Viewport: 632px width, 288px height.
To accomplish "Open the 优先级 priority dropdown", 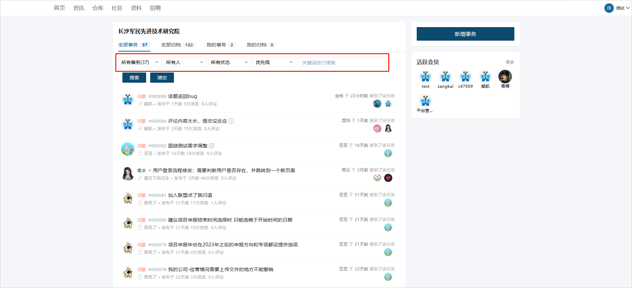I will coord(274,62).
